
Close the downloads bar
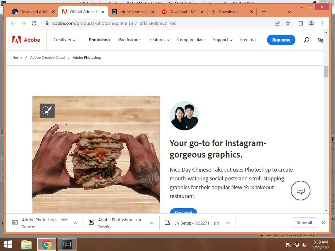coord(323,223)
